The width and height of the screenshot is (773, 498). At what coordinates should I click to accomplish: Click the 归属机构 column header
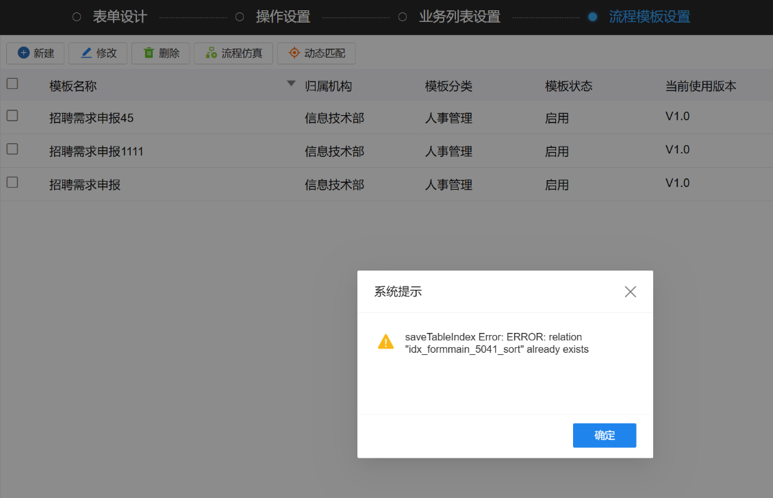pyautogui.click(x=328, y=86)
